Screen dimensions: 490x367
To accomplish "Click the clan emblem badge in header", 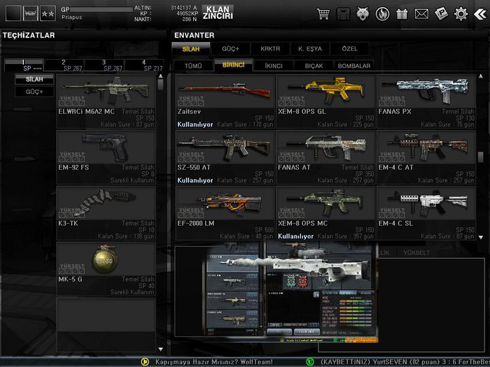I will point(31,14).
